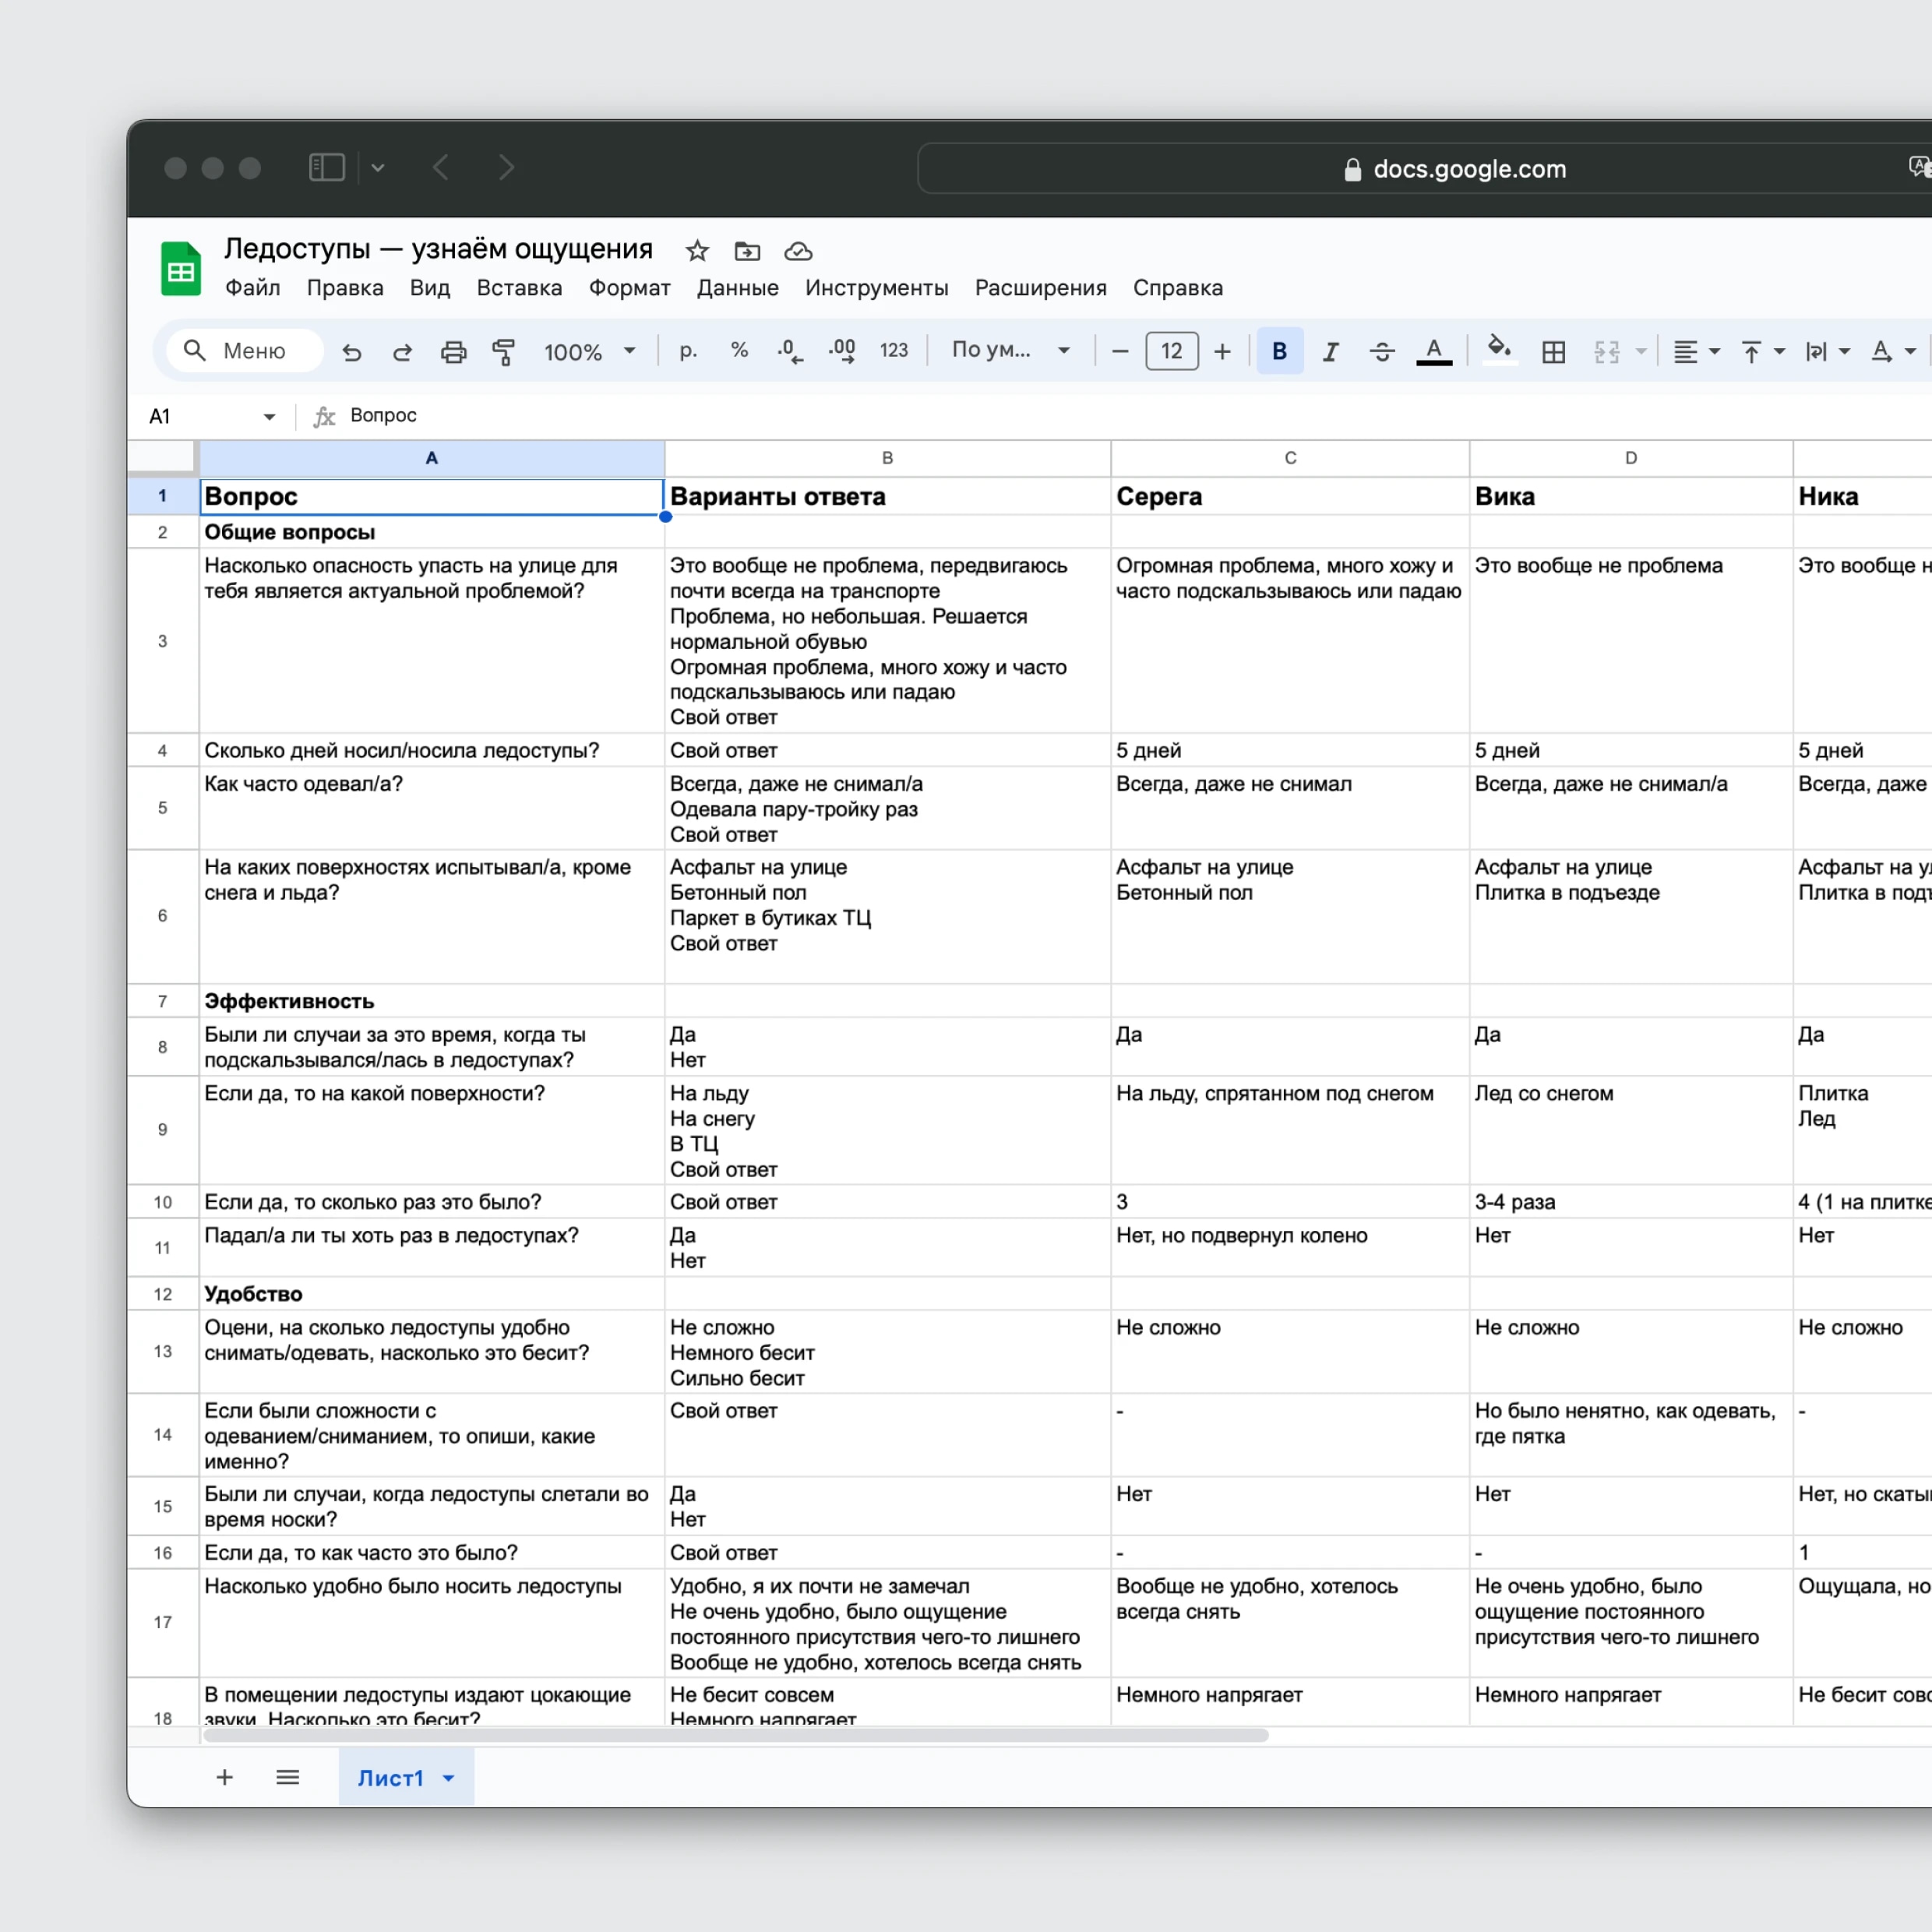Image resolution: width=1932 pixels, height=1932 pixels.
Task: Toggle italic formatting
Action: point(1330,352)
